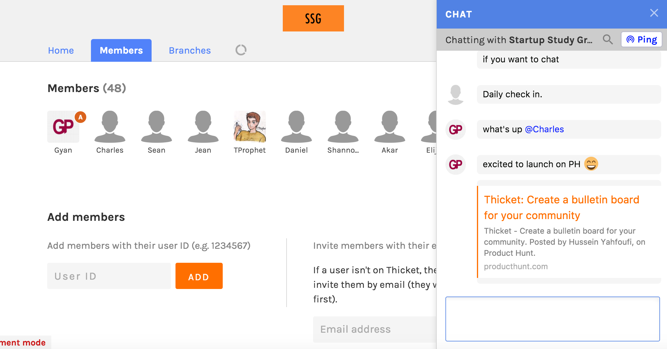Click the SSG logo
667x349 pixels.
pyautogui.click(x=313, y=18)
